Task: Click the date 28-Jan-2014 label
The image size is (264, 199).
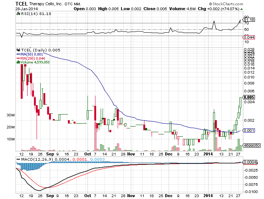Action: pyautogui.click(x=27, y=9)
